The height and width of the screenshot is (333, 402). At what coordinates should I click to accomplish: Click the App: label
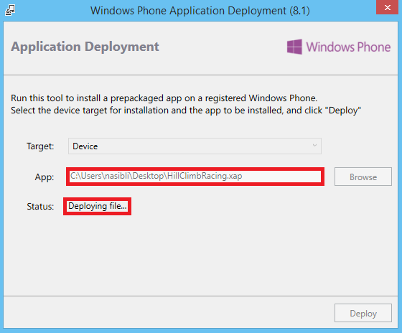coord(45,177)
